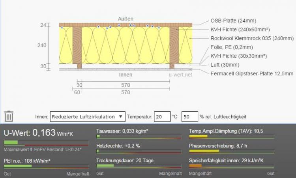Select the Fermacell Gipsfaser-Platte layer label

pyautogui.click(x=252, y=73)
